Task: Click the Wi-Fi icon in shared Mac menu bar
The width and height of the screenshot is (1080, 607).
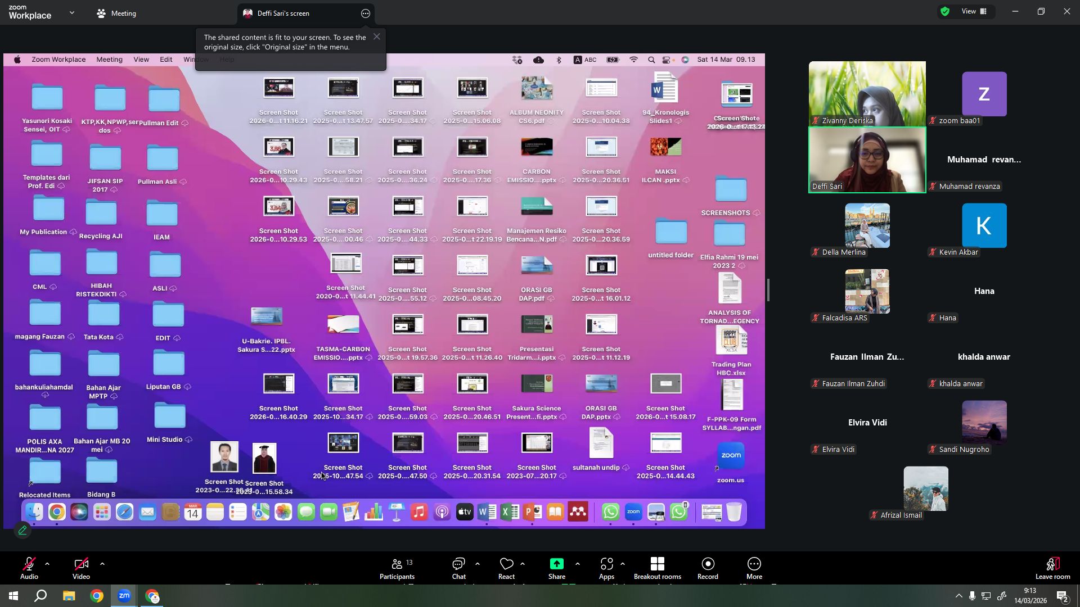Action: click(633, 60)
